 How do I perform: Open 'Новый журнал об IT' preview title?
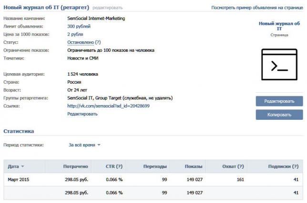(x=279, y=26)
